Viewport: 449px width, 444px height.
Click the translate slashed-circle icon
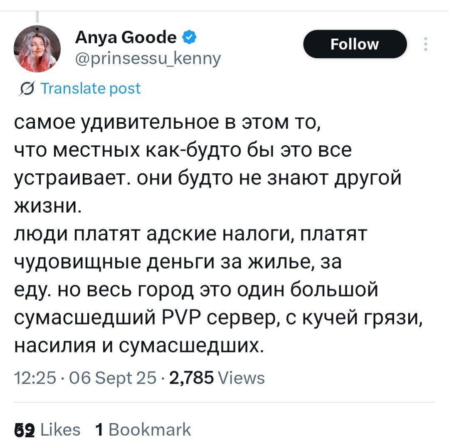(27, 89)
